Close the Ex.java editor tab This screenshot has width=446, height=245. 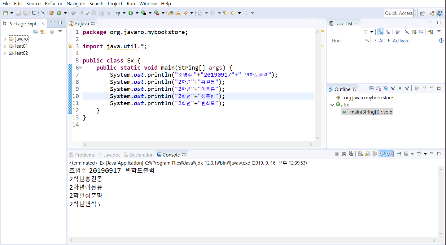point(93,24)
